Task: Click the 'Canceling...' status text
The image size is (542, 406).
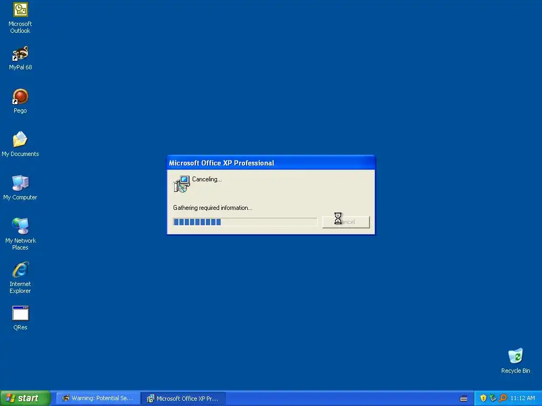Action: click(x=207, y=179)
